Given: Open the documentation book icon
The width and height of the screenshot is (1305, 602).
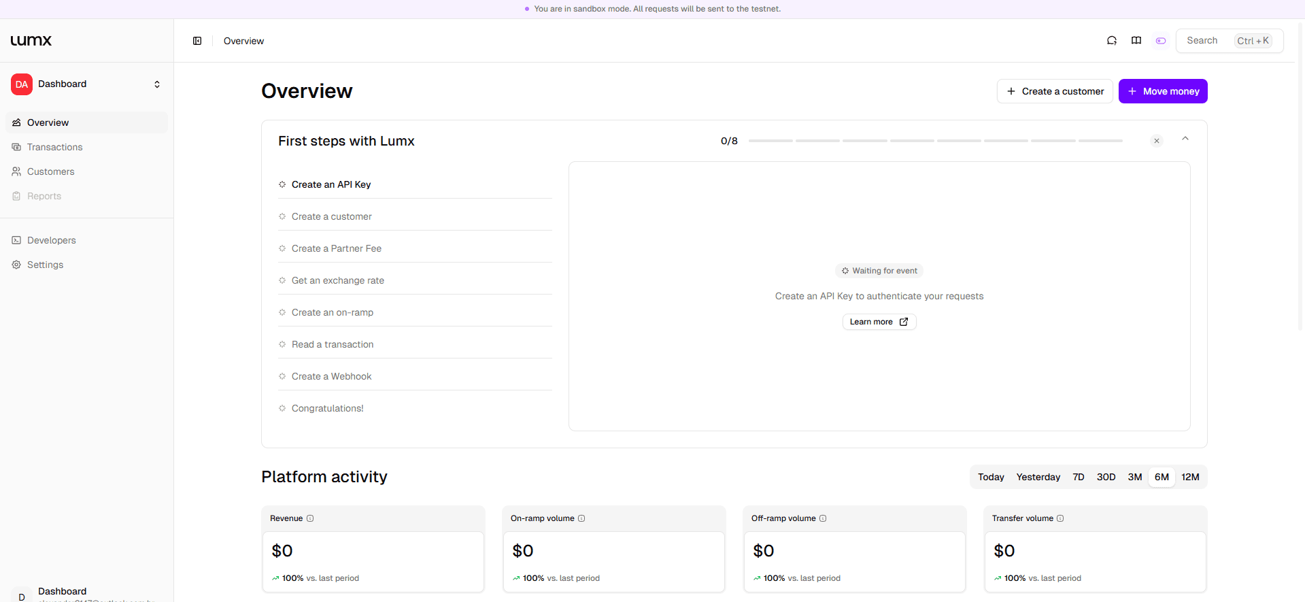Looking at the screenshot, I should 1136,41.
